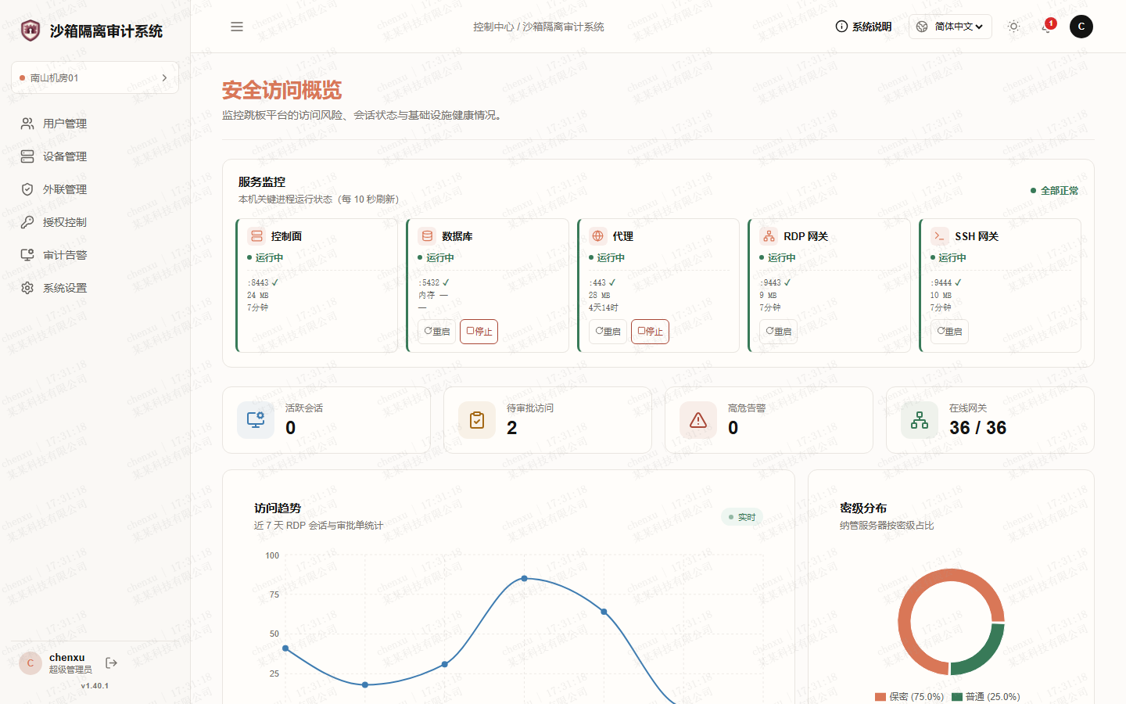This screenshot has width=1126, height=704.
Task: Click the 普通 (25.0%) legend swatch
Action: (957, 697)
